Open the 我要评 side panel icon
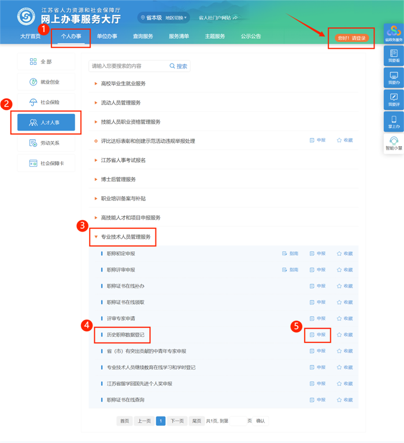The width and height of the screenshot is (404, 443). click(394, 99)
